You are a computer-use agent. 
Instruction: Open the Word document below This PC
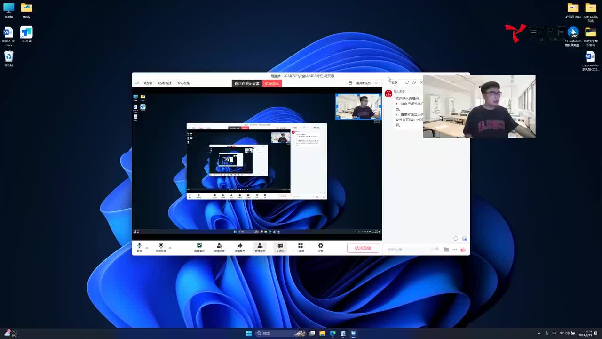coord(8,36)
